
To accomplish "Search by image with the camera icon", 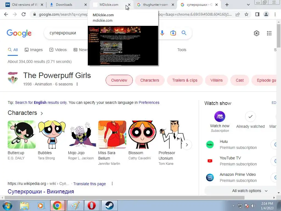I will (173, 33).
